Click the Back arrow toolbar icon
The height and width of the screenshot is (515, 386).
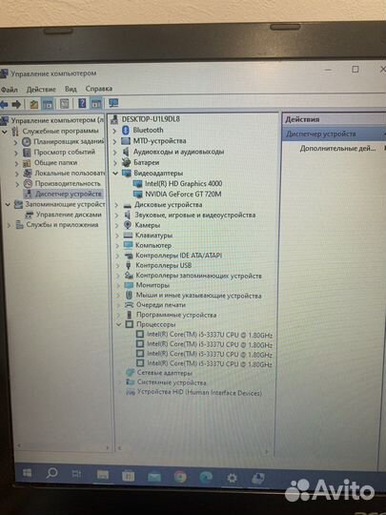(4, 105)
